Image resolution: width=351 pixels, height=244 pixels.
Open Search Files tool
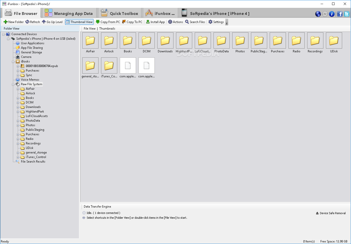195,22
